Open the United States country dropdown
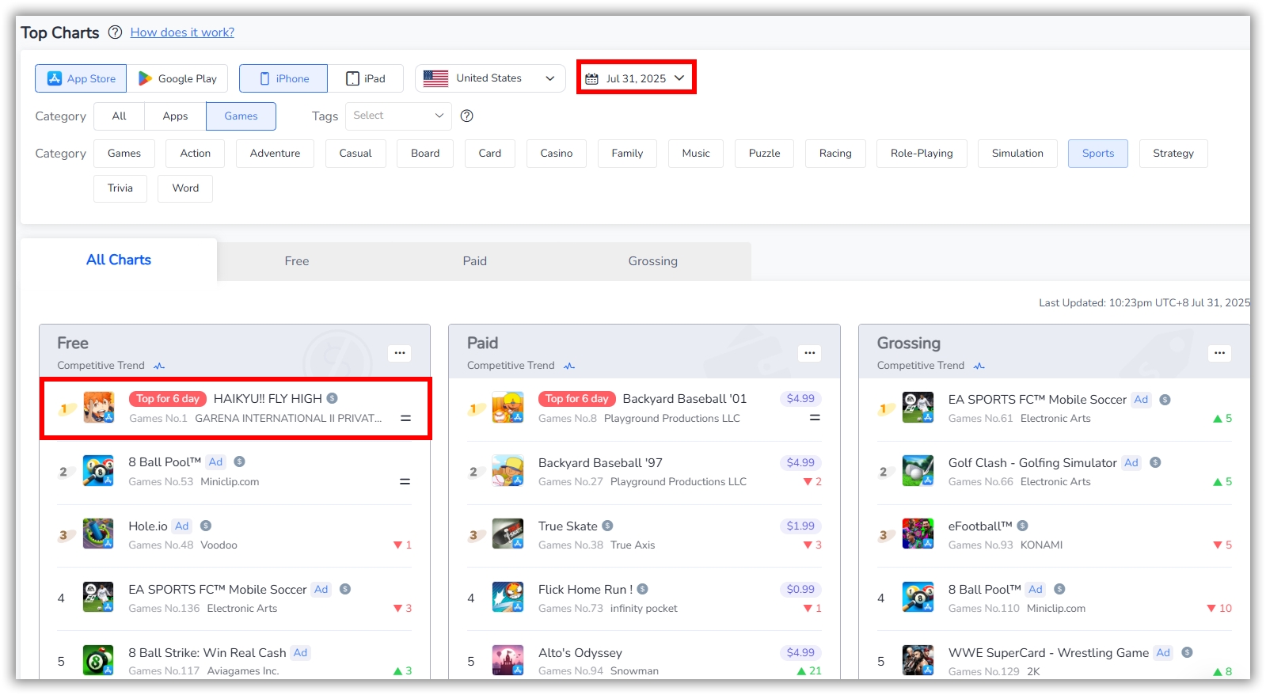This screenshot has height=695, width=1266. [490, 78]
